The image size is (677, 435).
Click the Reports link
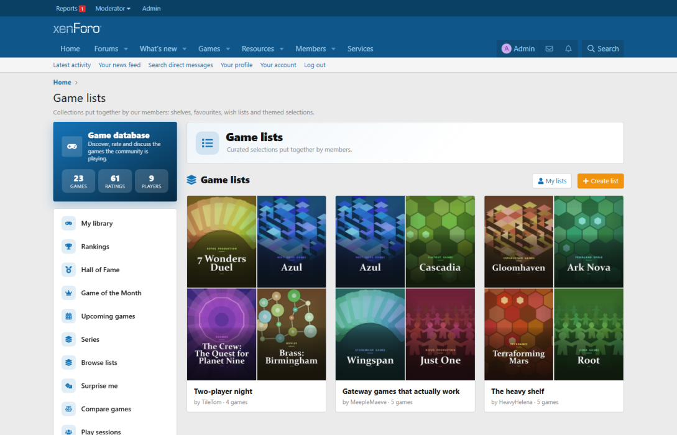67,8
